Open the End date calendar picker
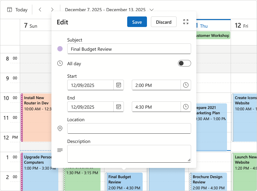 click(x=119, y=107)
